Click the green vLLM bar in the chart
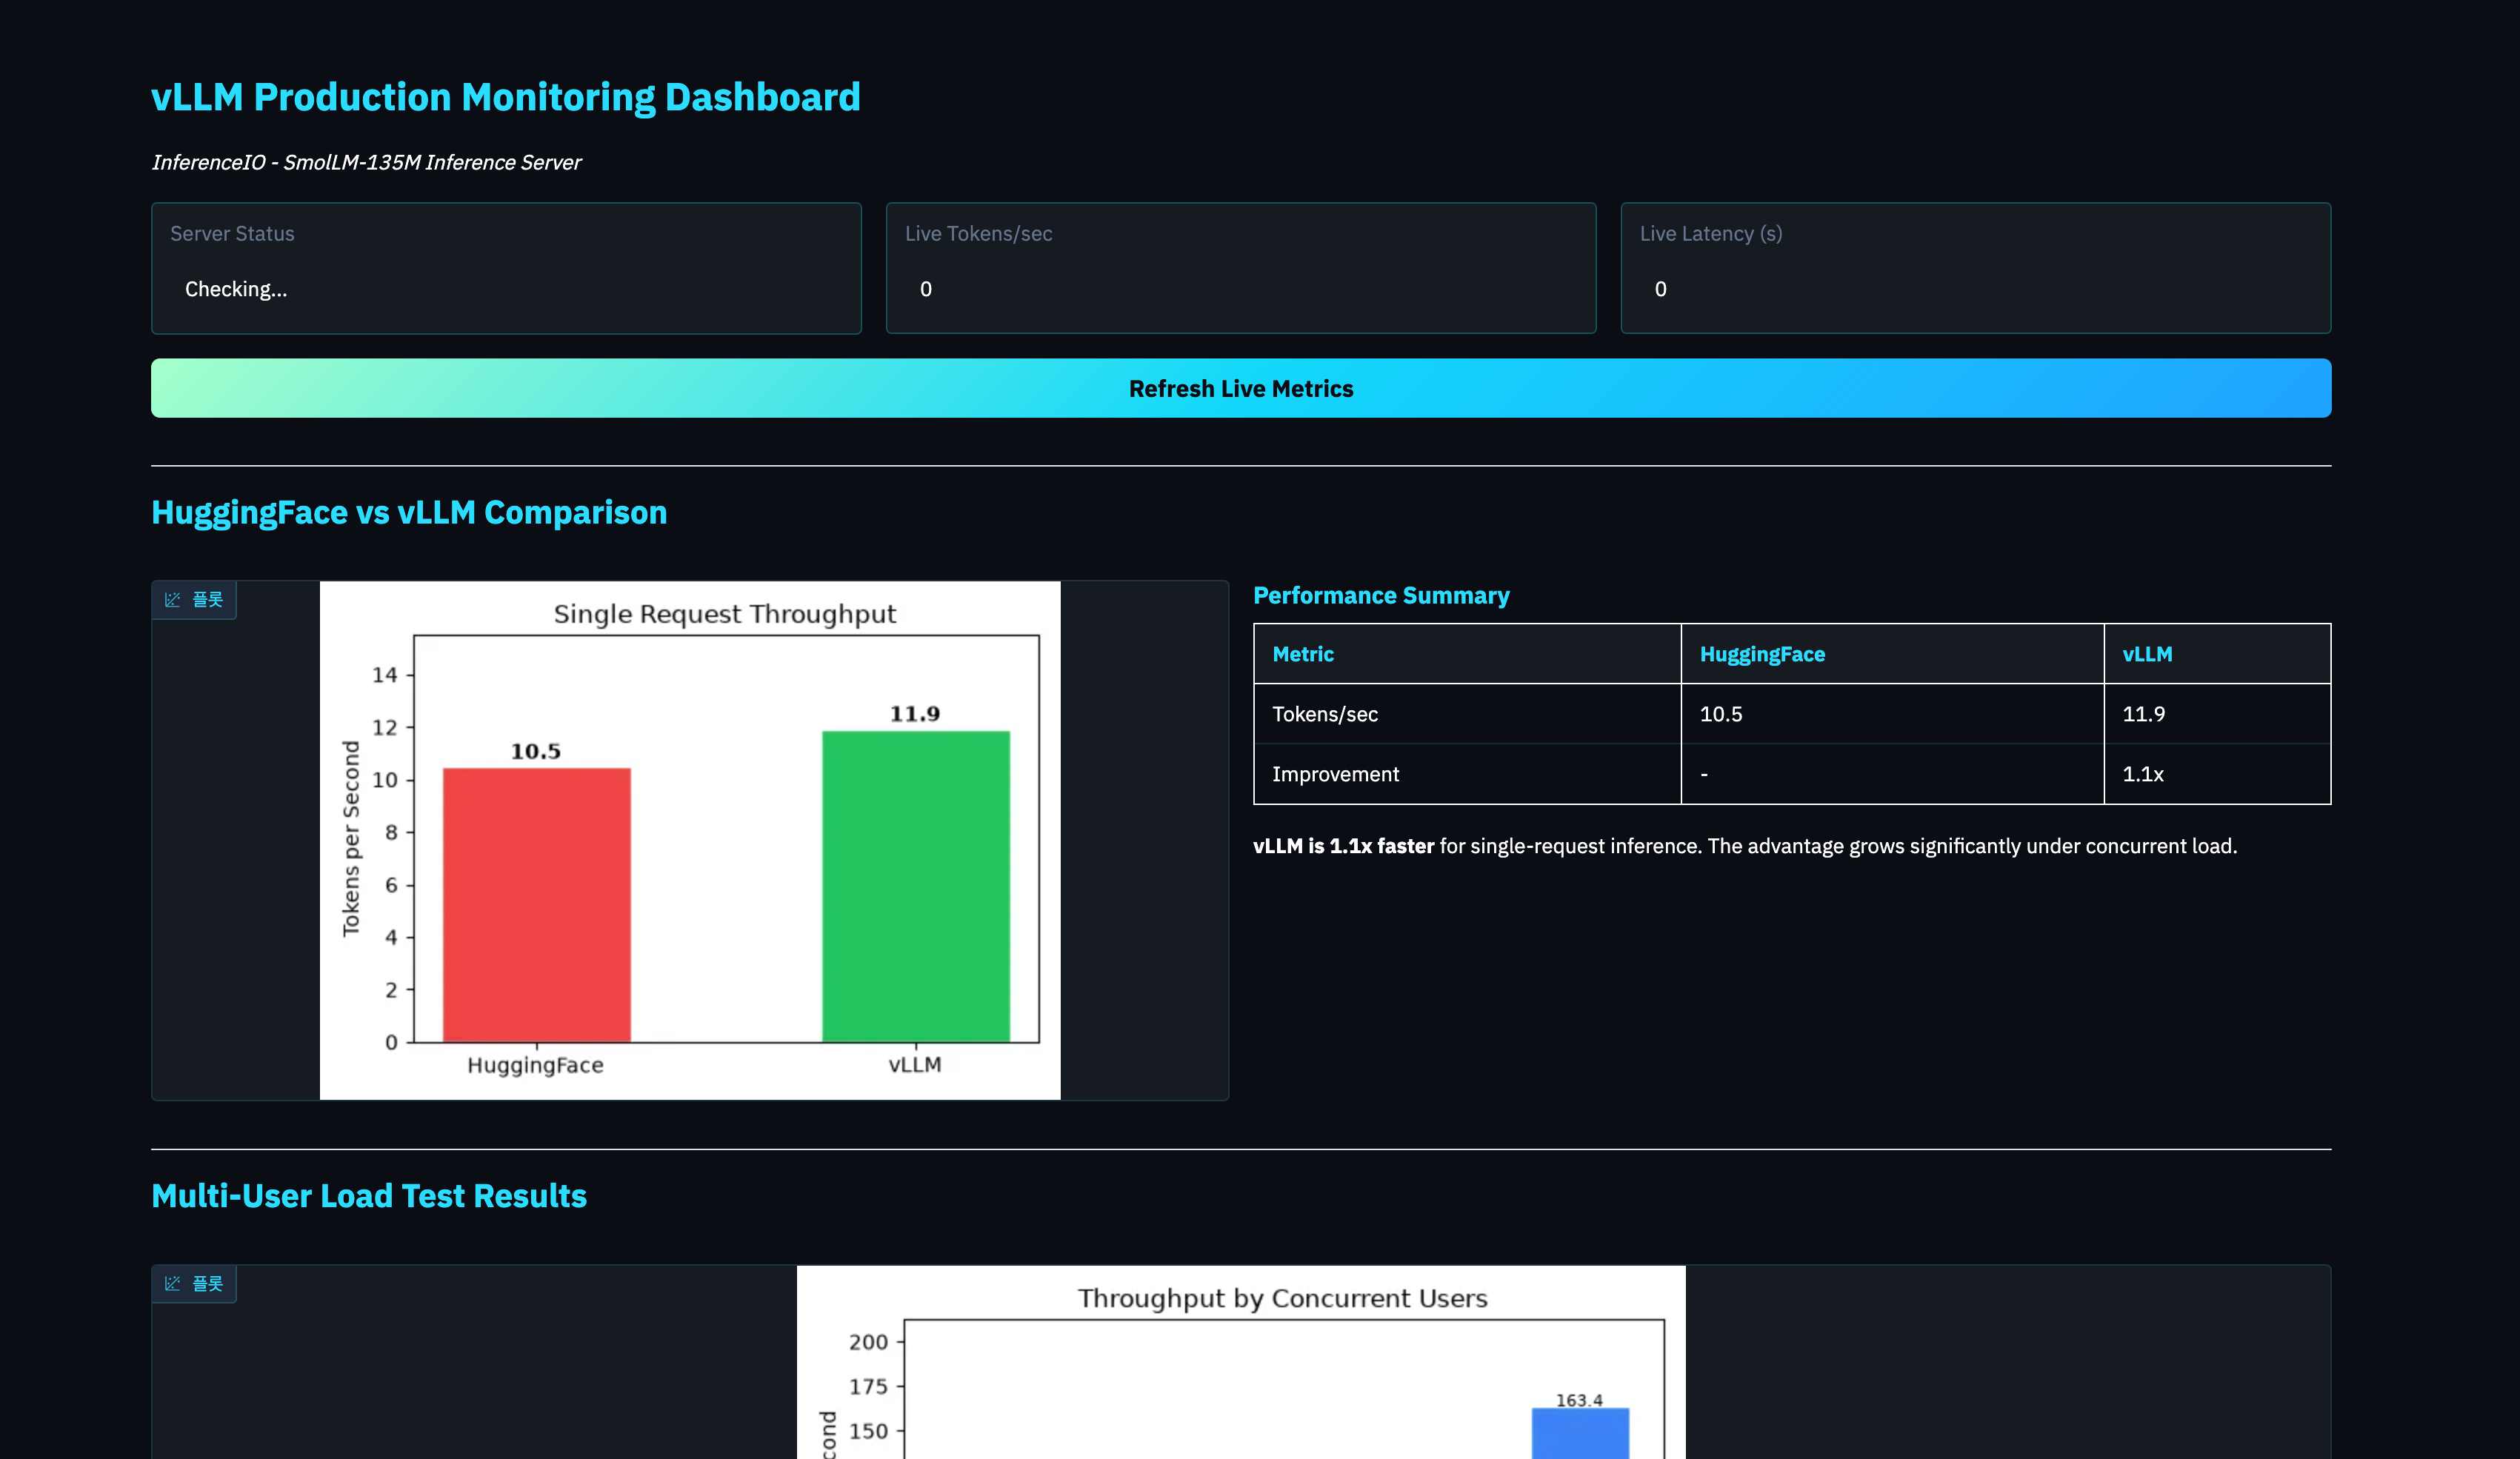Screen dimensions: 2520x1459 tap(916, 886)
